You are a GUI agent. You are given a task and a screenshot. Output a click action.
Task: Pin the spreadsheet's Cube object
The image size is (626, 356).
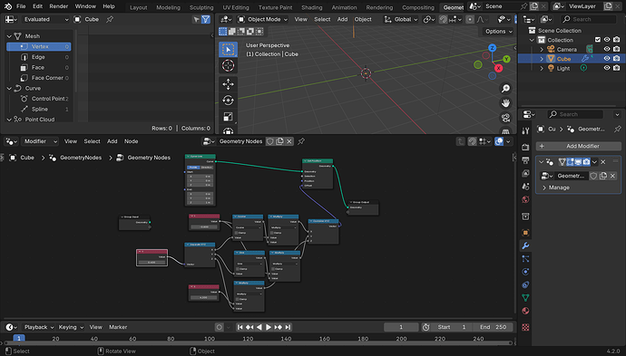pos(110,19)
